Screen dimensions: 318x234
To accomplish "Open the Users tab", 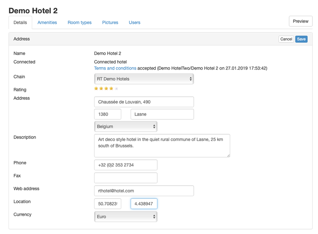I will tap(134, 23).
